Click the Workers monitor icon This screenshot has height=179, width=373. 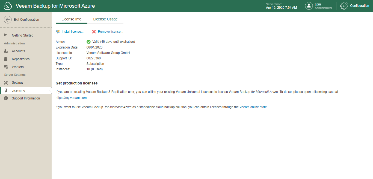[x=6, y=67]
